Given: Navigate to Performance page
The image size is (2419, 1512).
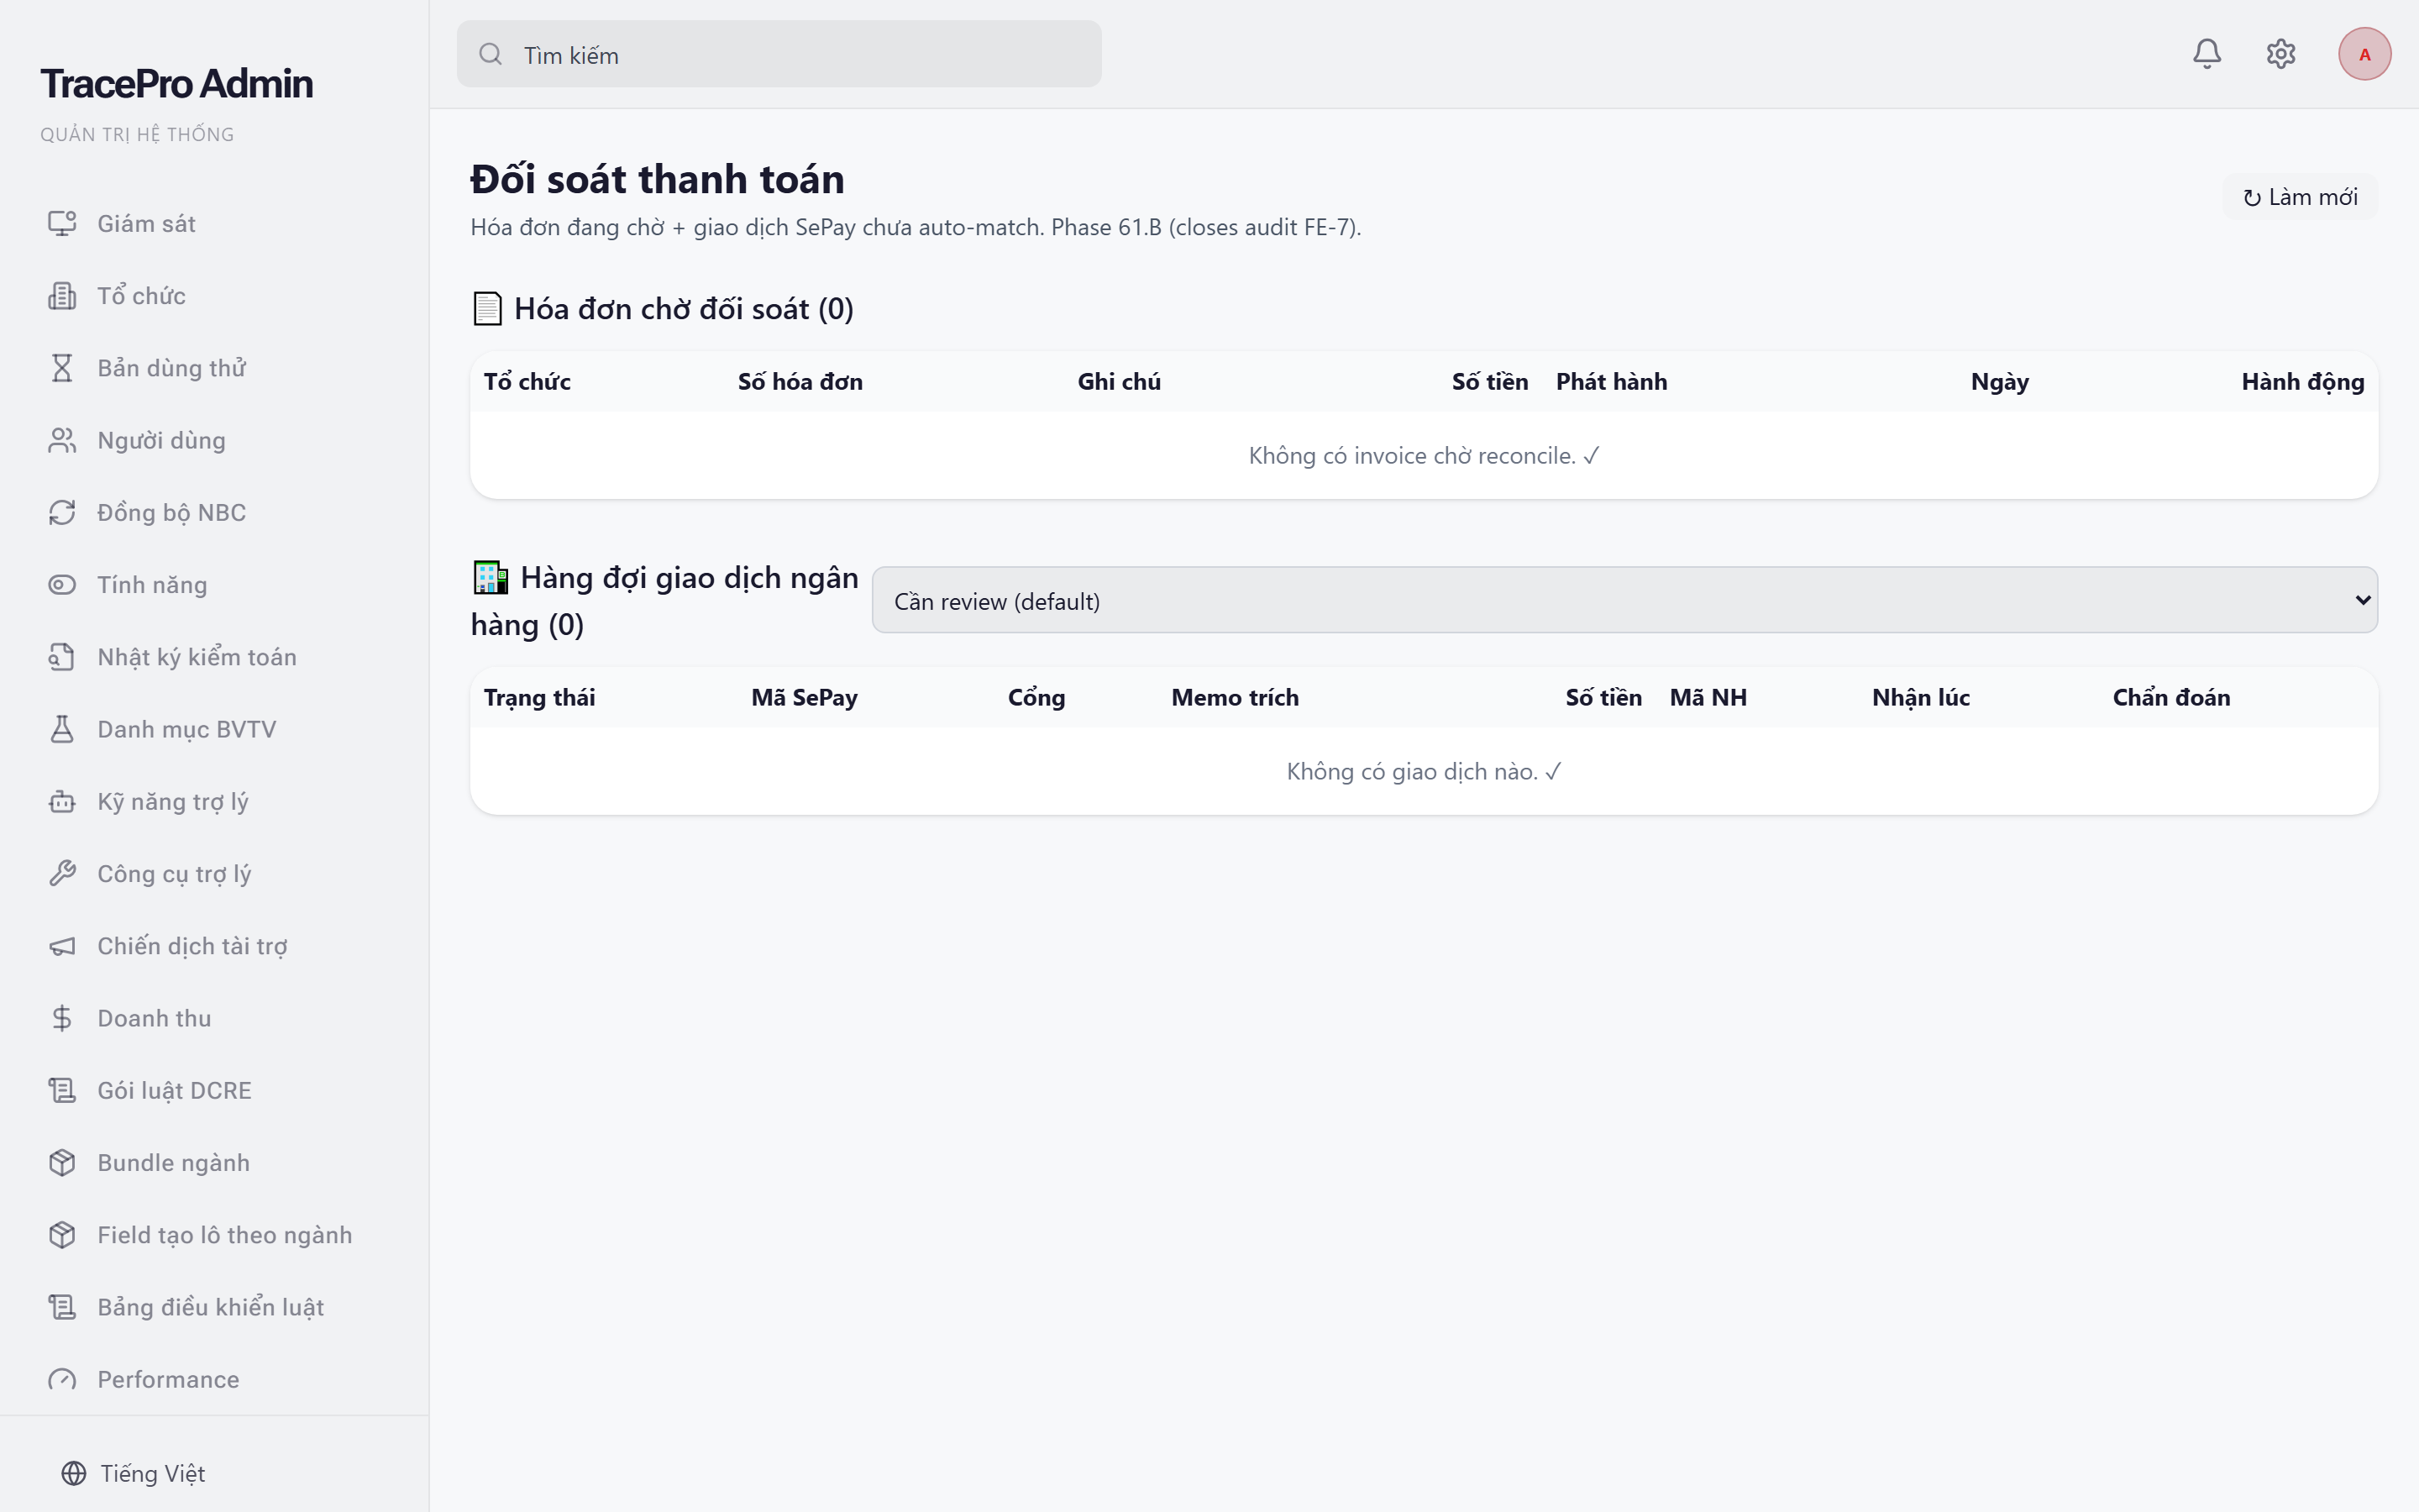Looking at the screenshot, I should click(x=214, y=1379).
